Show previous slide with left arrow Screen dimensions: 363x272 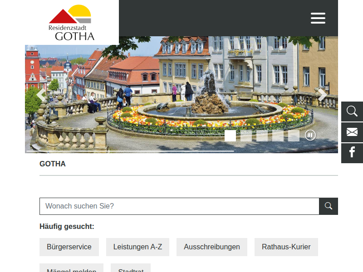coord(41,95)
